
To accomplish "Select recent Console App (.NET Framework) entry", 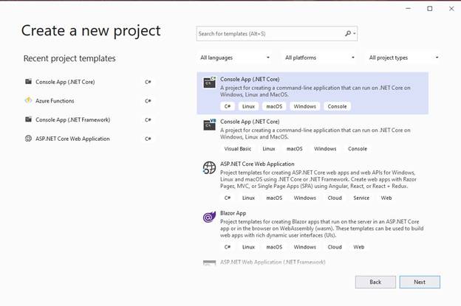I will coord(89,119).
